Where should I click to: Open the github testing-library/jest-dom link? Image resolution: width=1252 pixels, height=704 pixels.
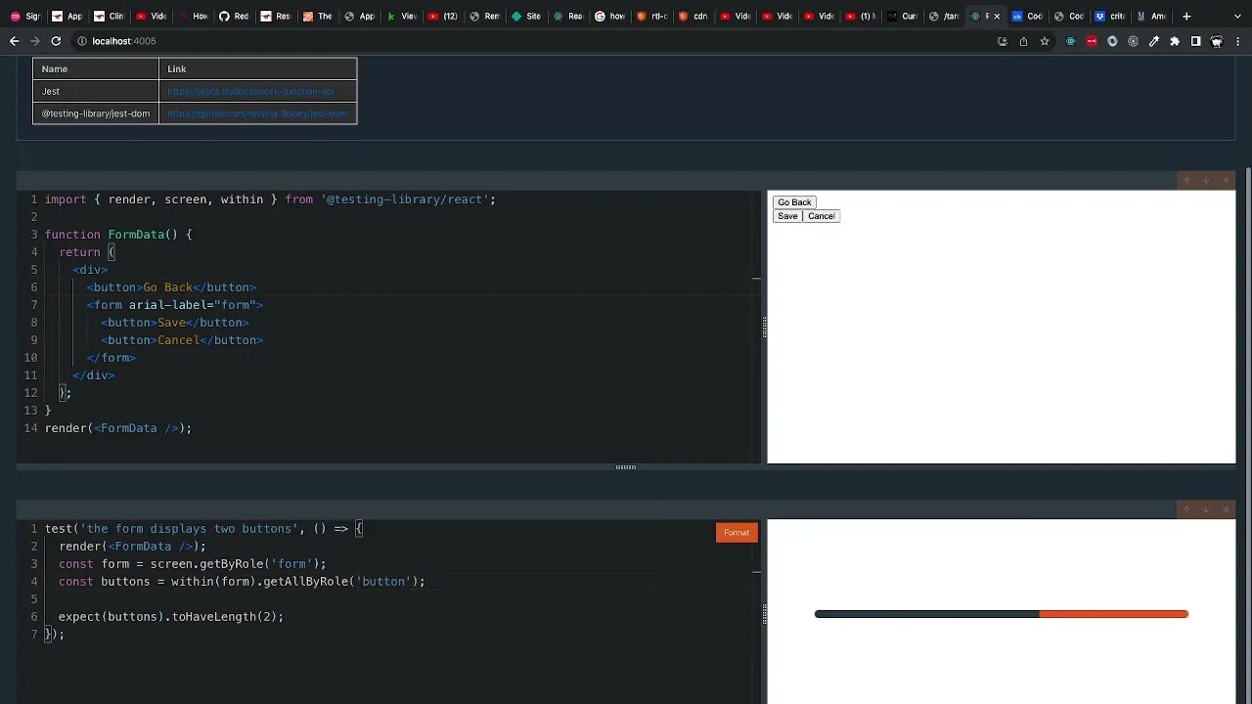point(257,113)
